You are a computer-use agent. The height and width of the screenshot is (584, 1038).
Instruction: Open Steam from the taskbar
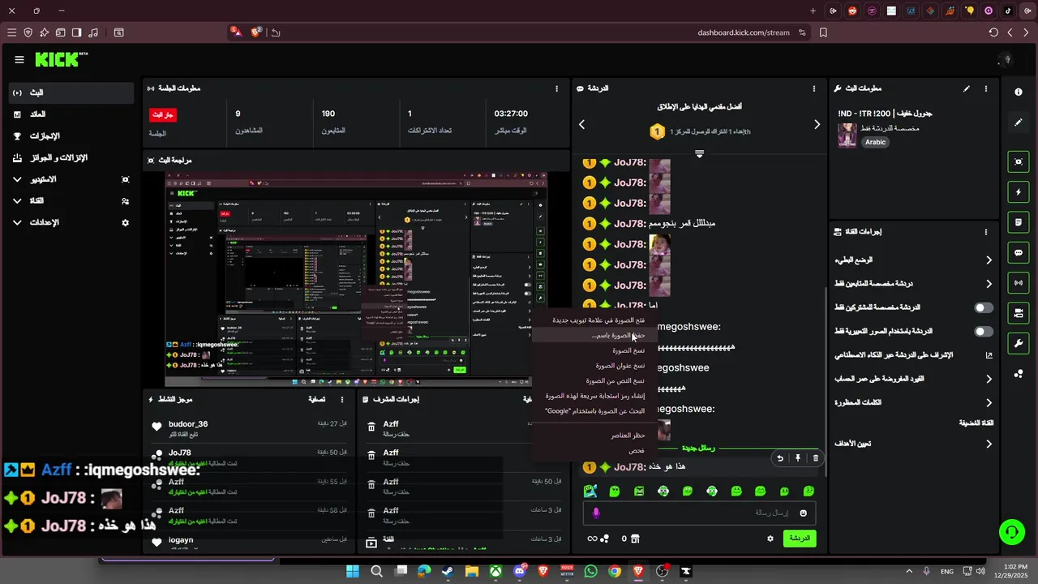(x=448, y=572)
